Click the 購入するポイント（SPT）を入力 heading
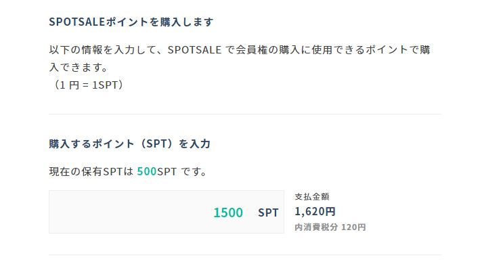The image size is (503, 268). pyautogui.click(x=129, y=143)
